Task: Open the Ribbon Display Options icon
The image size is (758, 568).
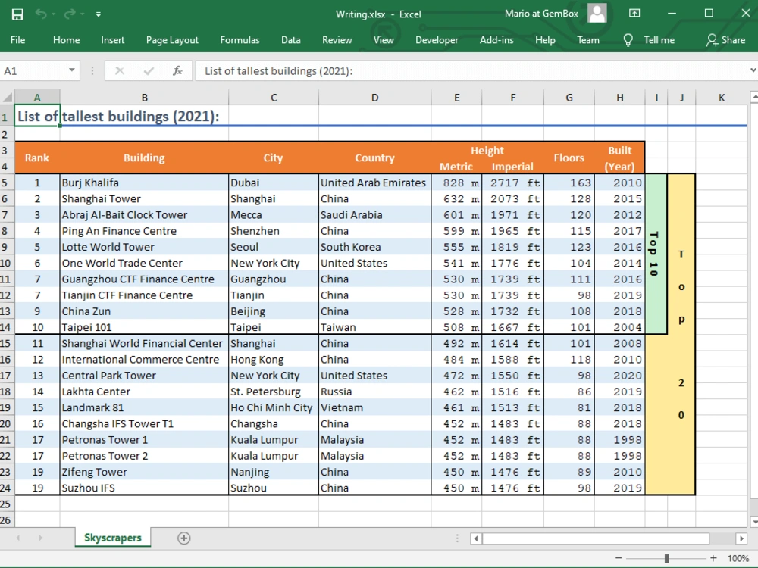Action: 634,14
